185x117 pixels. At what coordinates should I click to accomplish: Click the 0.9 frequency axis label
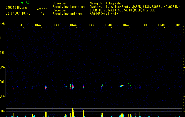[x=2, y=67]
